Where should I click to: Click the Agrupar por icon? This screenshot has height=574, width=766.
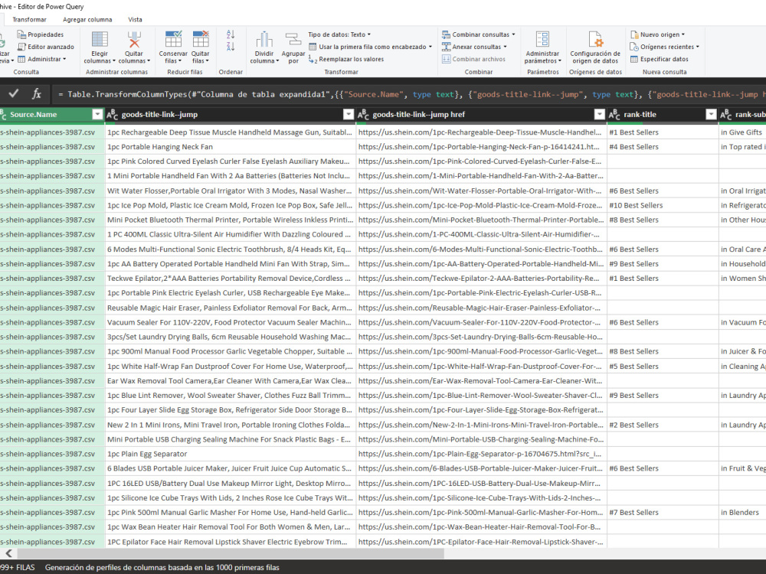click(293, 40)
